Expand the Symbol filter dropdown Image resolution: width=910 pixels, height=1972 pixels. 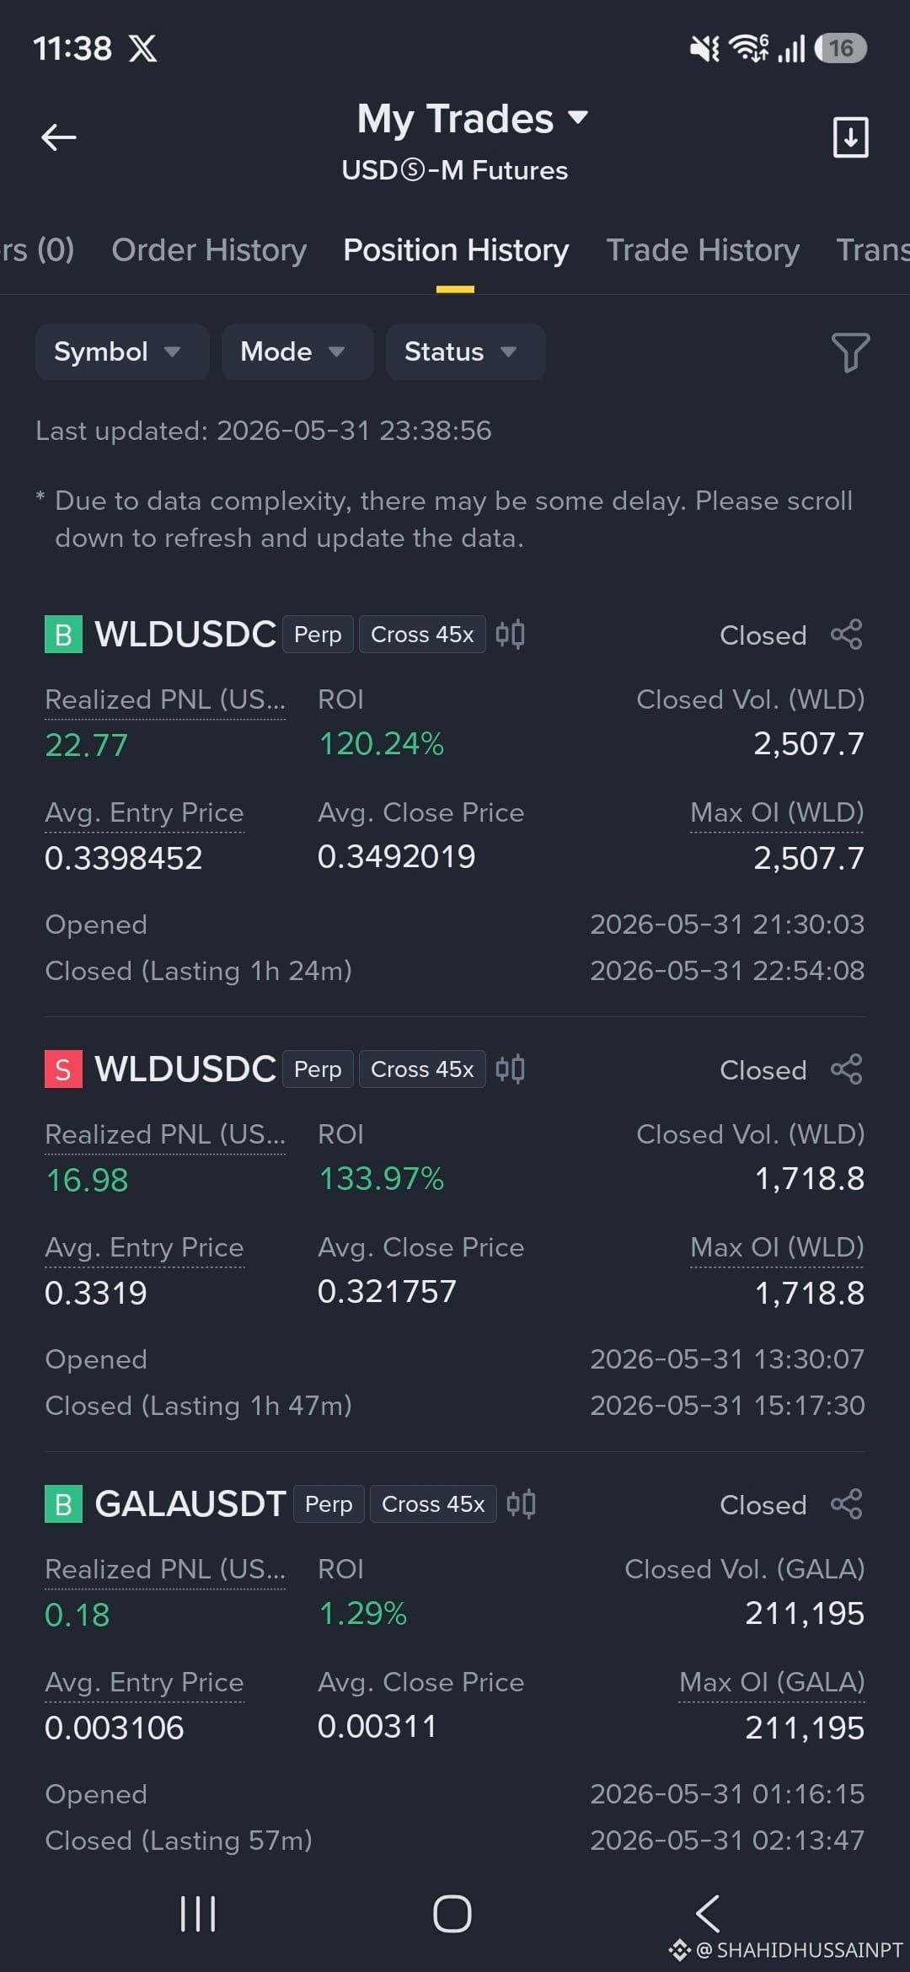pos(122,351)
